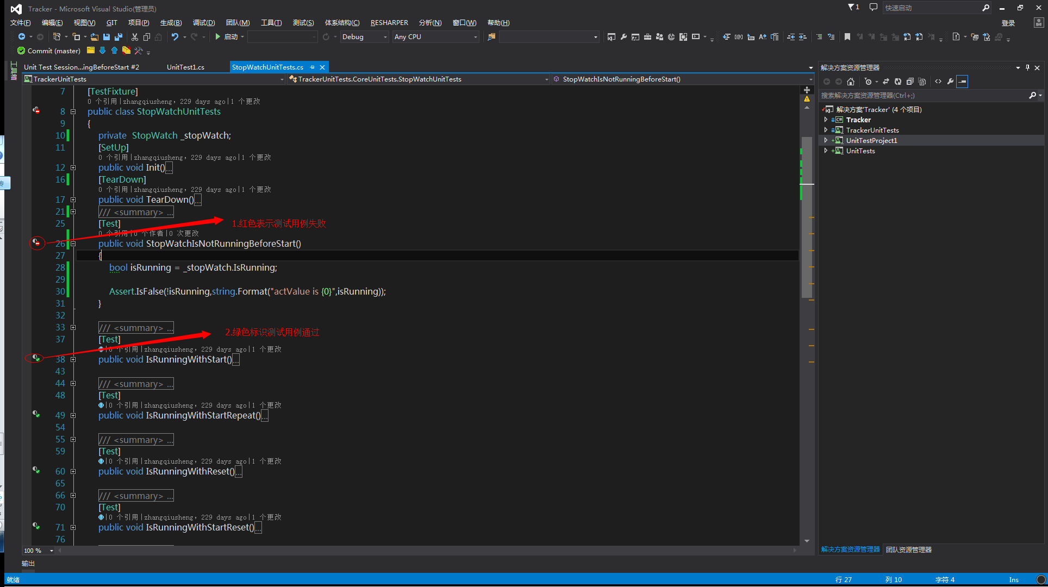The height and width of the screenshot is (587, 1048).
Task: Click test gutter icon beside IsRunningWithReset
Action: pyautogui.click(x=36, y=470)
